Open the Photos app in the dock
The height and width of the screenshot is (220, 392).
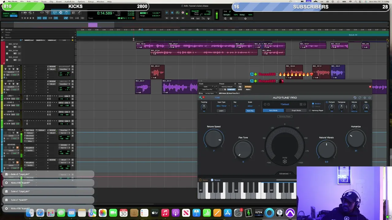[103, 213]
